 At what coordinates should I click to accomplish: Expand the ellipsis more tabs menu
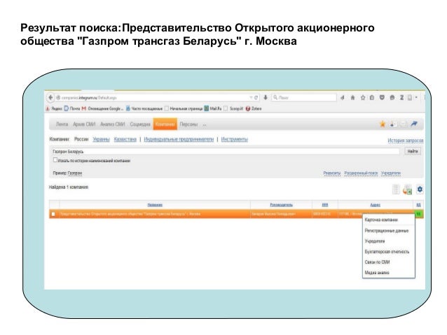tap(205, 124)
